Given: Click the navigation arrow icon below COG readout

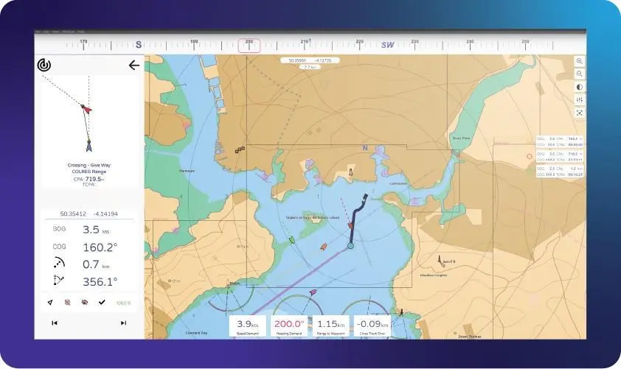Looking at the screenshot, I should point(50,302).
